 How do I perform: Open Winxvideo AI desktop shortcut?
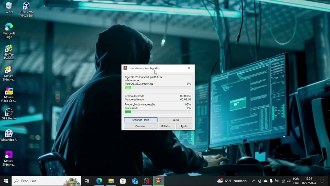point(9,135)
